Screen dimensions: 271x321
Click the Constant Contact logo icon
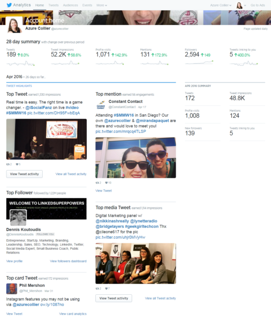coord(101,105)
